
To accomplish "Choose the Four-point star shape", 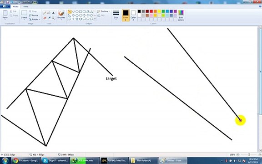I will [x=73, y=19].
